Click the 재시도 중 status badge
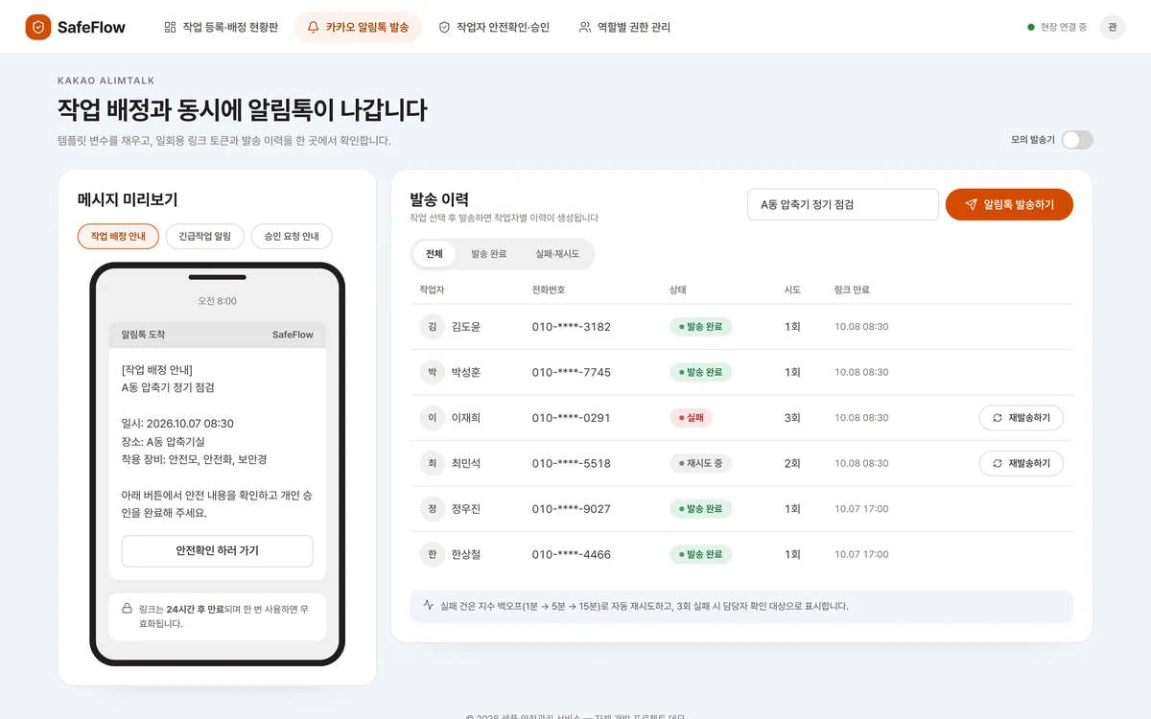 701,463
